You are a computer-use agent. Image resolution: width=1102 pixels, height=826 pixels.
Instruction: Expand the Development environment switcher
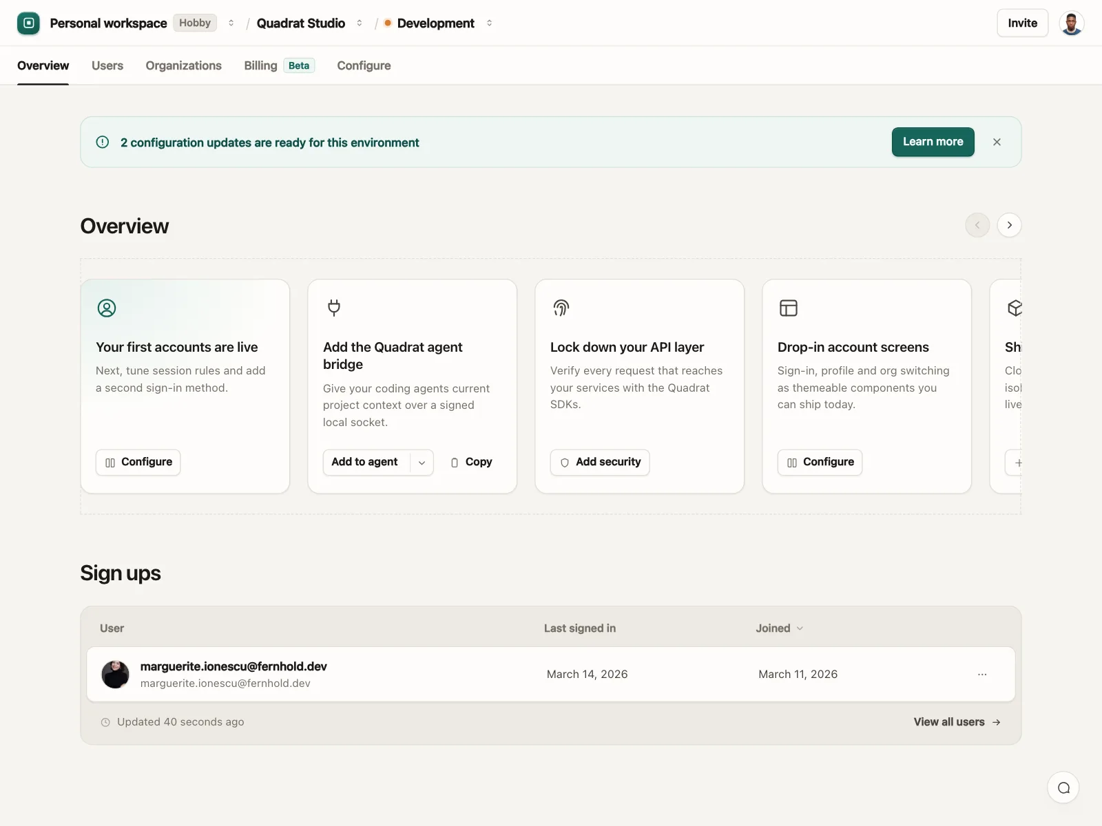click(489, 23)
